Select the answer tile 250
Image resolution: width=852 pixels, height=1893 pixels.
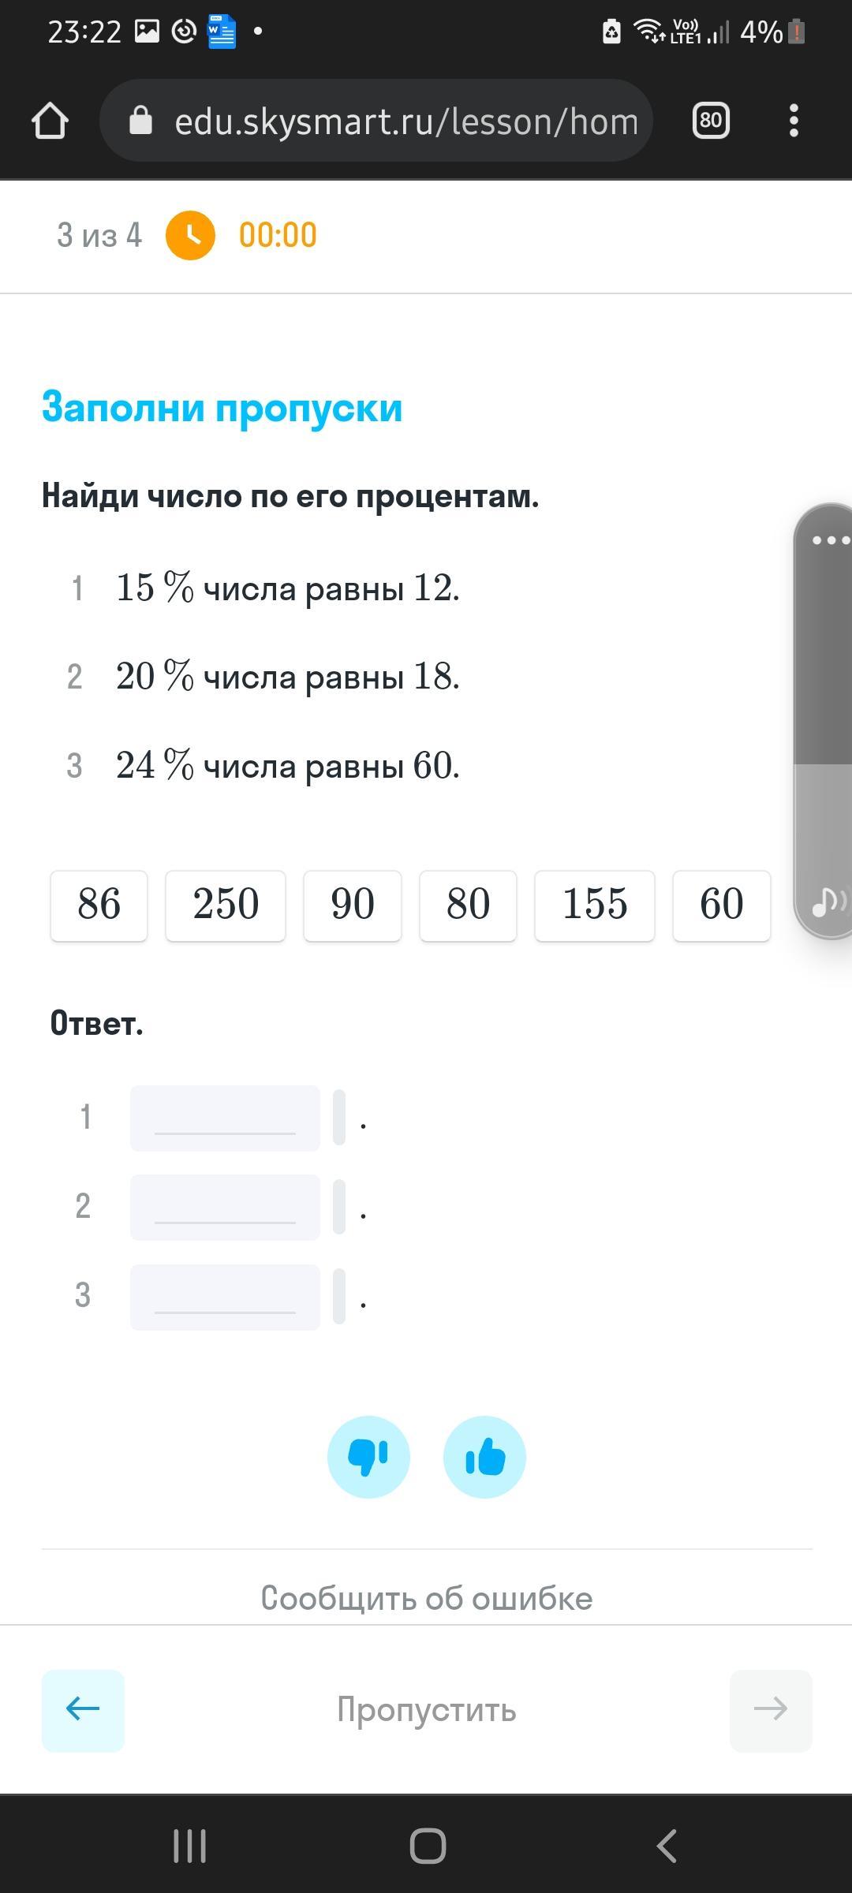(x=226, y=905)
